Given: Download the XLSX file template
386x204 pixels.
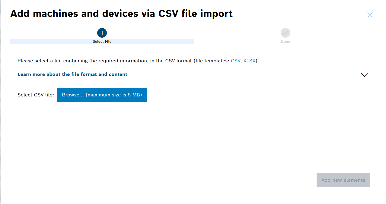Looking at the screenshot, I should (x=250, y=61).
